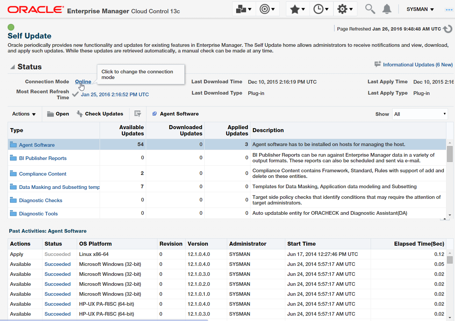Open the Favorites star menu
Screen dimensions: 455x321
point(298,9)
